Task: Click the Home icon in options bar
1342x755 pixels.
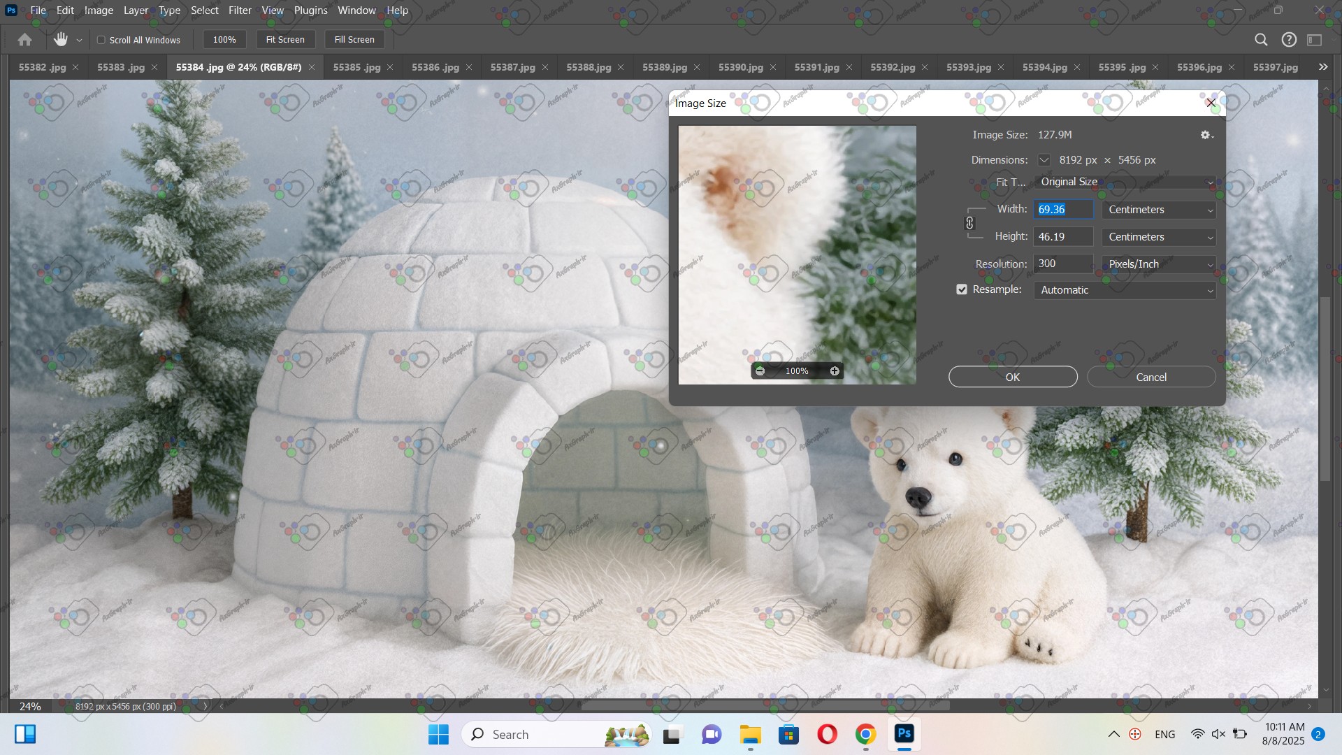Action: 25,40
